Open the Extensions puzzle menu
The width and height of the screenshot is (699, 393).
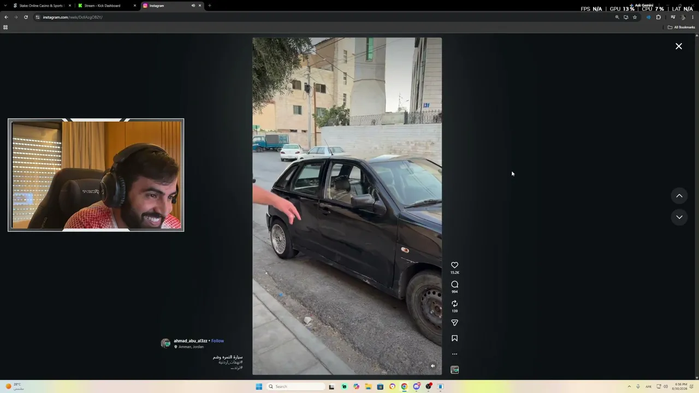click(x=658, y=17)
